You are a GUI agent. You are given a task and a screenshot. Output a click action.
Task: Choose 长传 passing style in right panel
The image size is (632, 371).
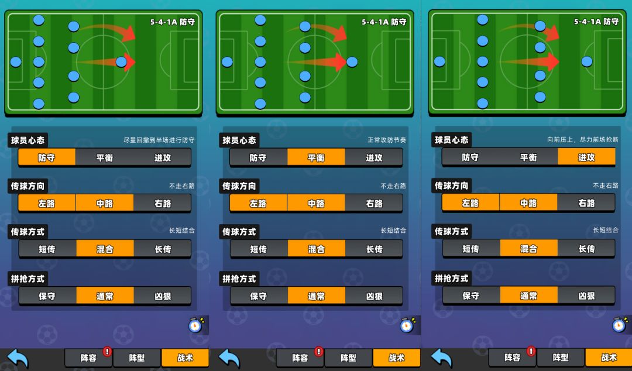tap(586, 249)
